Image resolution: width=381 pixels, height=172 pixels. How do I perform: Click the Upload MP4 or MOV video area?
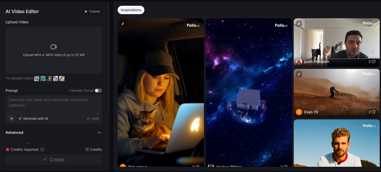coord(54,50)
